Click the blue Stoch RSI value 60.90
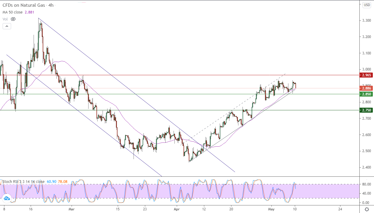This screenshot has height=213, width=374. [x=51, y=182]
